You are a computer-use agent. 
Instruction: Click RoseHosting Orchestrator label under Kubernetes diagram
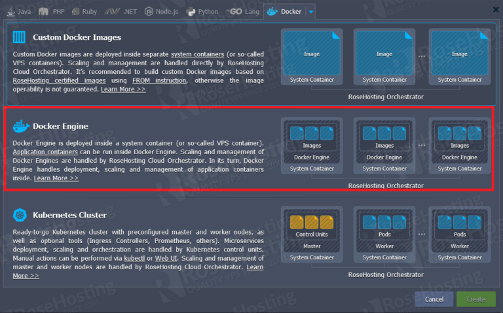point(386,274)
